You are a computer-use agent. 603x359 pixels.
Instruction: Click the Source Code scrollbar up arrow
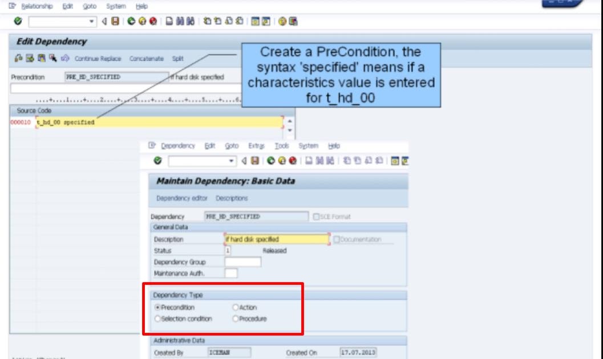point(290,120)
